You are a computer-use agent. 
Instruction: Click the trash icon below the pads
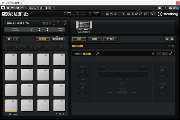click(x=63, y=114)
